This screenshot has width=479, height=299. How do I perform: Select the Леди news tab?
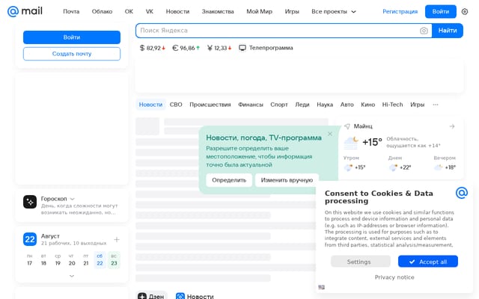click(x=302, y=105)
